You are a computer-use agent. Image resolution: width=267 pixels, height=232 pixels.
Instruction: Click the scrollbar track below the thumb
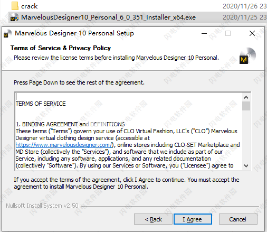tap(246, 136)
